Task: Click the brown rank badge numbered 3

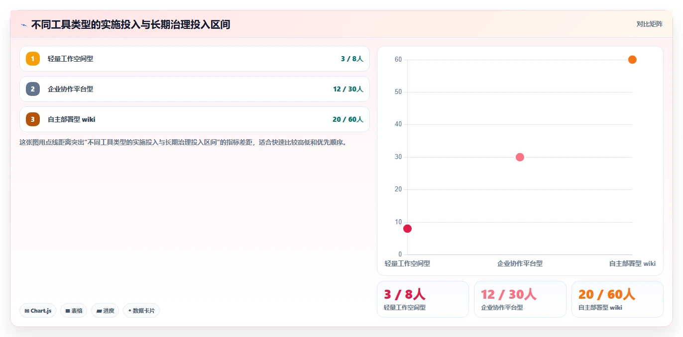Action: coord(33,119)
